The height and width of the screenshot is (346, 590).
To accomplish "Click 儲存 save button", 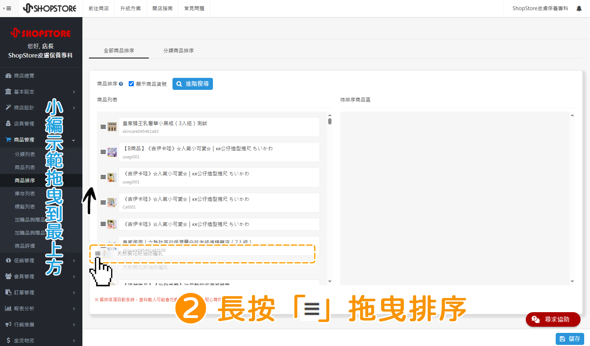I will 570,339.
